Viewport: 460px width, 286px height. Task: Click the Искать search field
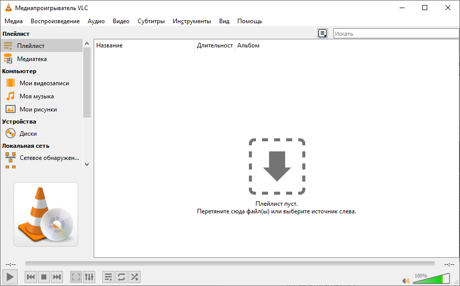click(x=396, y=33)
